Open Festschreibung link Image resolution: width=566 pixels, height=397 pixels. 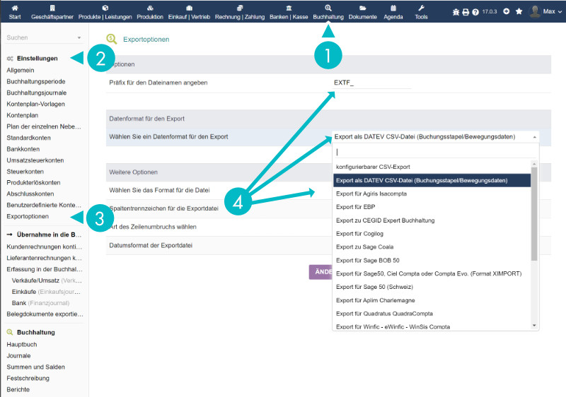28,378
